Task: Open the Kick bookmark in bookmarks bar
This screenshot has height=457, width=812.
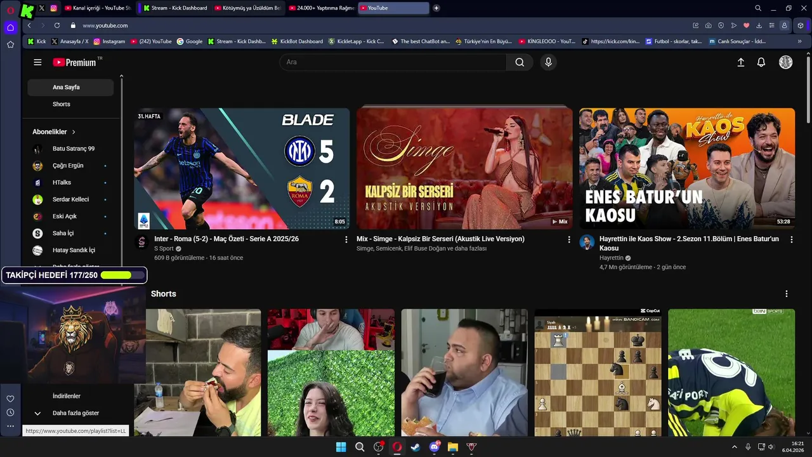Action: click(37, 41)
